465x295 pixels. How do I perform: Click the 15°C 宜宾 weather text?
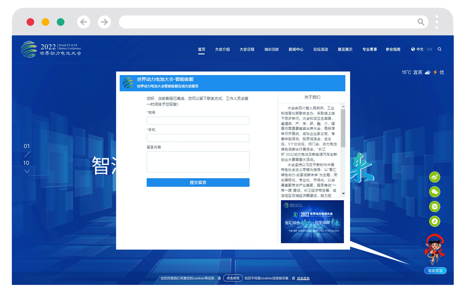coord(412,72)
